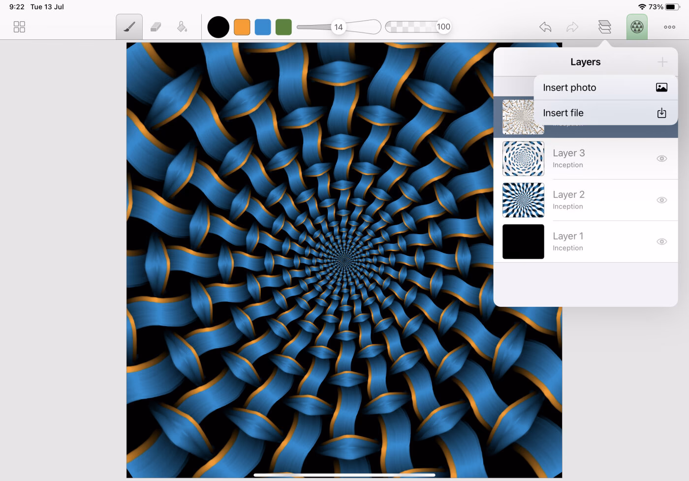
Task: Toggle the green symmetry tool button
Action: coord(637,27)
